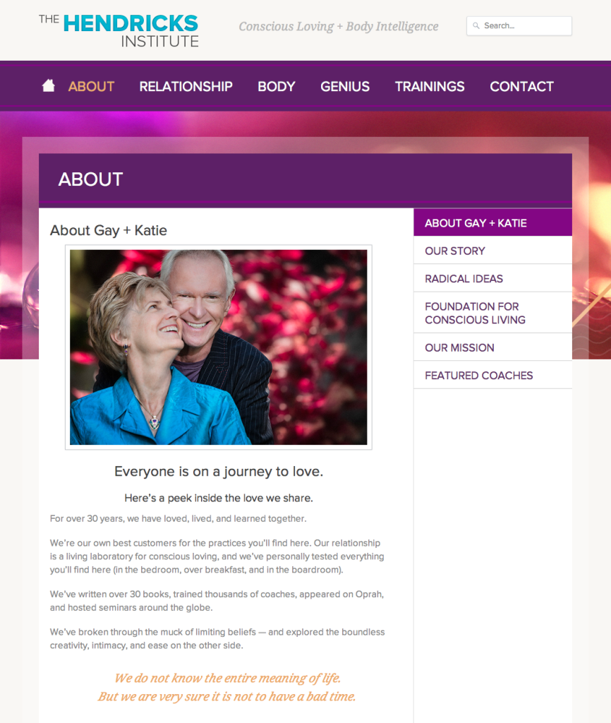
Task: Go to the Body section
Action: pos(276,86)
